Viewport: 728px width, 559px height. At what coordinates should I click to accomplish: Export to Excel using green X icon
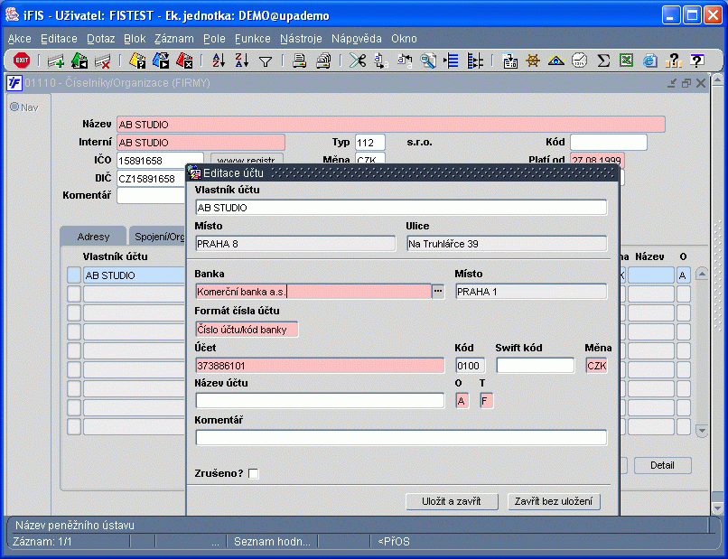[x=626, y=61]
